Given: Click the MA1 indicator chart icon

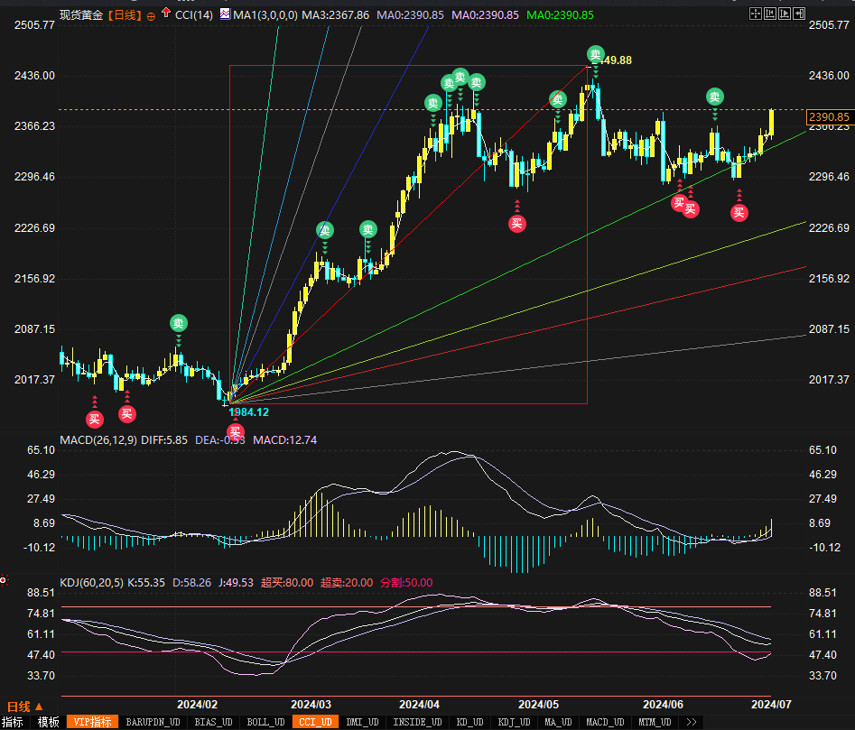Looking at the screenshot, I should pos(224,15).
